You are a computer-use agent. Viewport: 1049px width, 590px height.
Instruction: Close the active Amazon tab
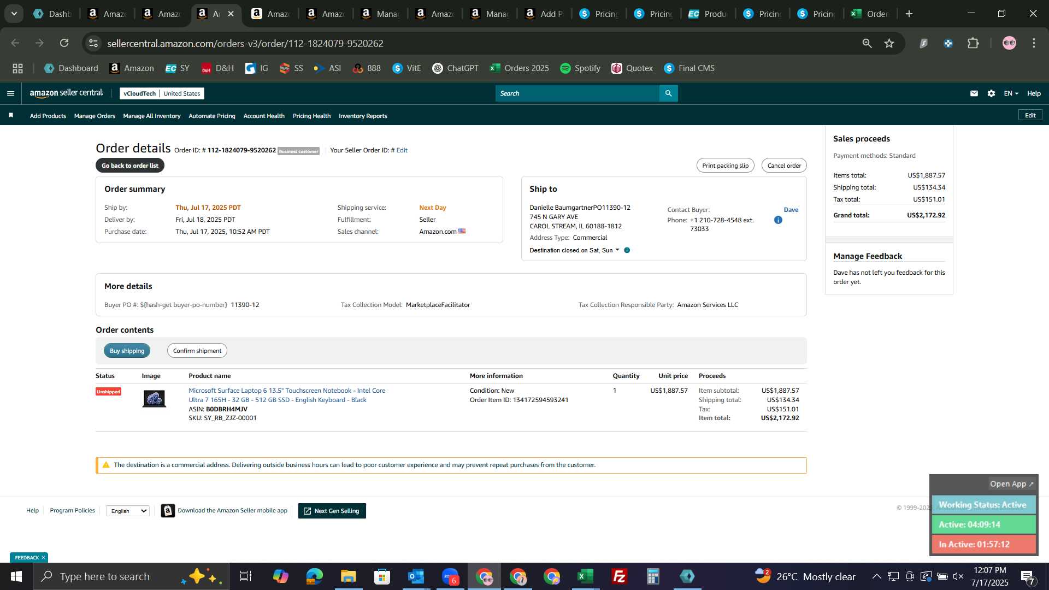[x=231, y=14]
